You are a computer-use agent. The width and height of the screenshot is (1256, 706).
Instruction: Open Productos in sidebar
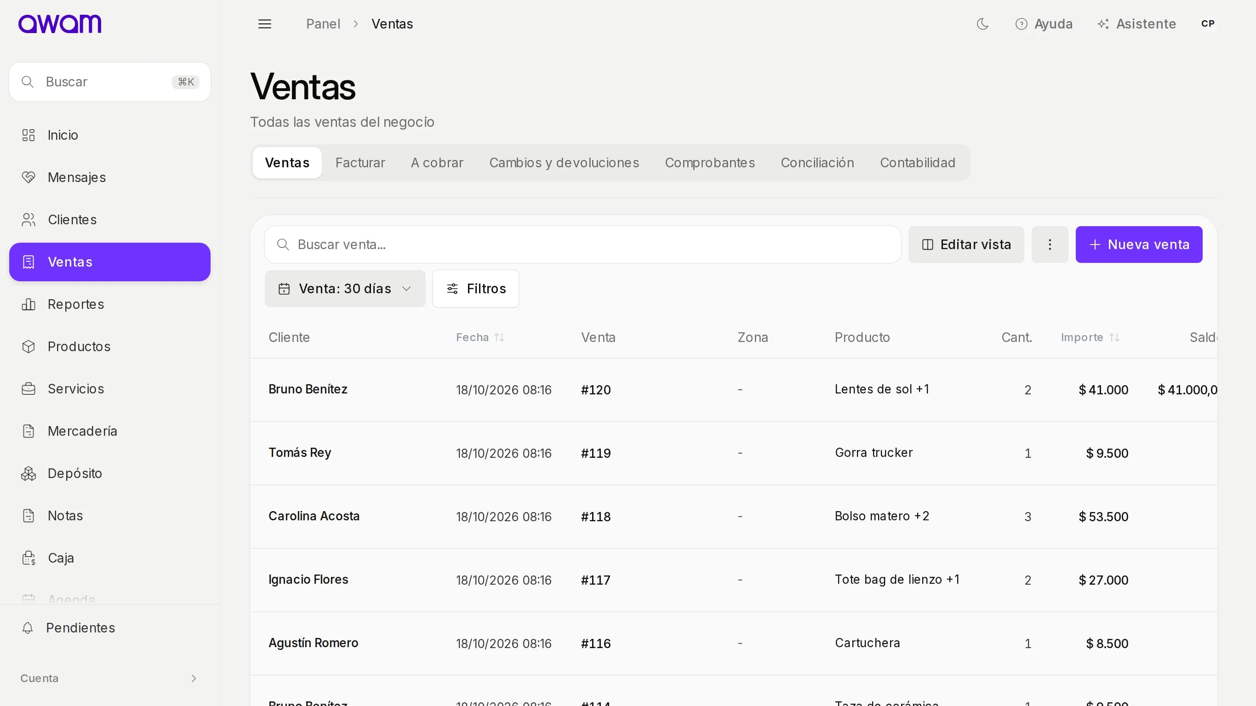(110, 347)
